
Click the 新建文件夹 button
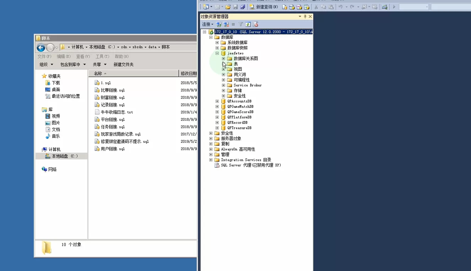pos(123,65)
